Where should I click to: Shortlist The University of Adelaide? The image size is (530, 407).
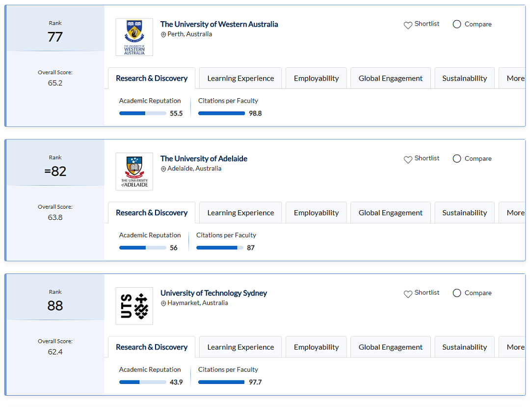point(422,159)
